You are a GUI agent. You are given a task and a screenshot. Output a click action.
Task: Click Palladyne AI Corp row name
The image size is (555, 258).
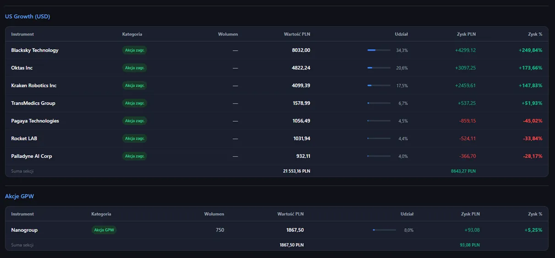32,156
